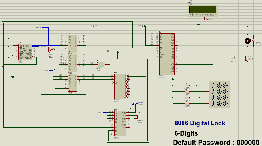Click the 8086 Digital Lock title text
This screenshot has height=146, width=262.
(200, 123)
